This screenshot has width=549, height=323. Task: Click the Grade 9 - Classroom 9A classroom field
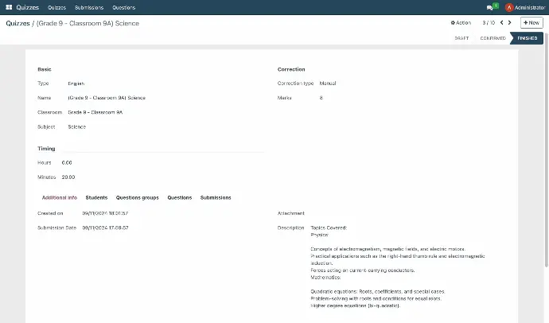95,112
